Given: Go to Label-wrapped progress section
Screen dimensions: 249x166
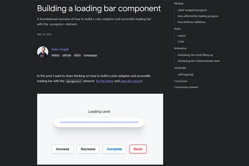Looking at the screenshot, I should click(192, 10).
